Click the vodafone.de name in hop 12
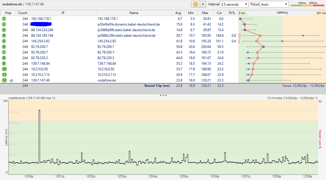This screenshot has width=326, height=180. tap(107, 80)
